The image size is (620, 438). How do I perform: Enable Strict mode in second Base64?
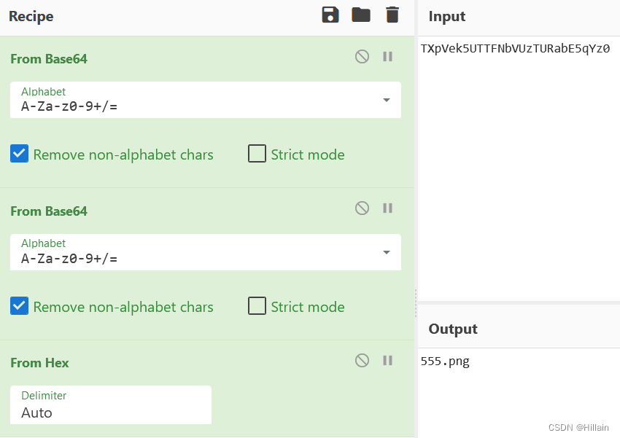click(x=257, y=306)
